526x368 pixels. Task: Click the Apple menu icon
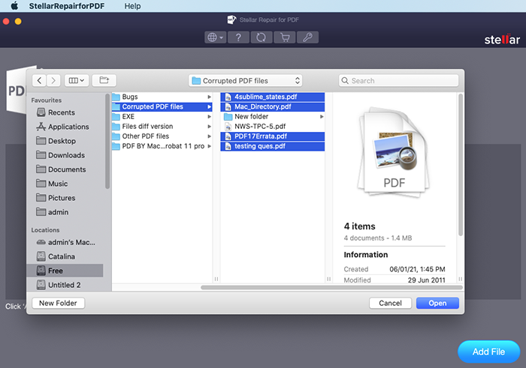coord(14,6)
